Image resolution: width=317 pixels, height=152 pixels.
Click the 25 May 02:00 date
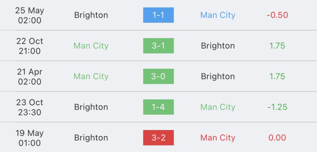coord(29,15)
